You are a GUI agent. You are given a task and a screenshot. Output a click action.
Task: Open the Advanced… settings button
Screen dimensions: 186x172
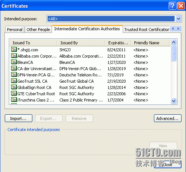tap(168, 118)
